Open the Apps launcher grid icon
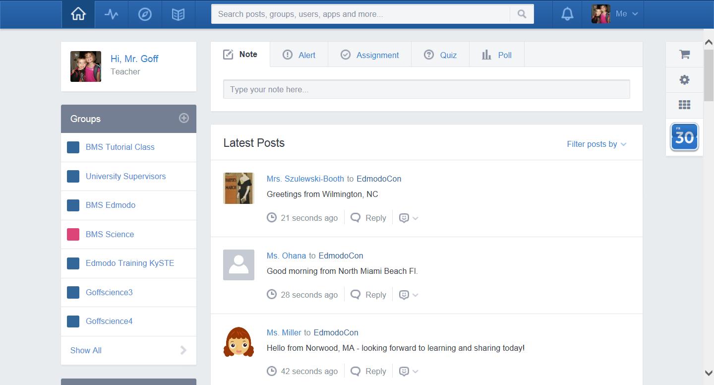 [684, 105]
